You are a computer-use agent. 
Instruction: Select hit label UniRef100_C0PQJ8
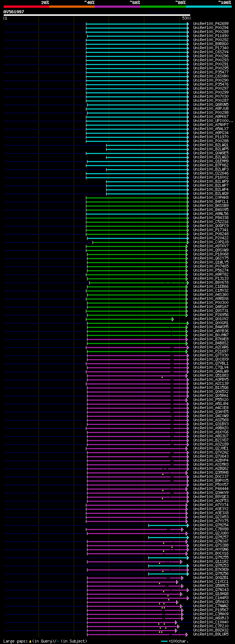tap(211, 242)
